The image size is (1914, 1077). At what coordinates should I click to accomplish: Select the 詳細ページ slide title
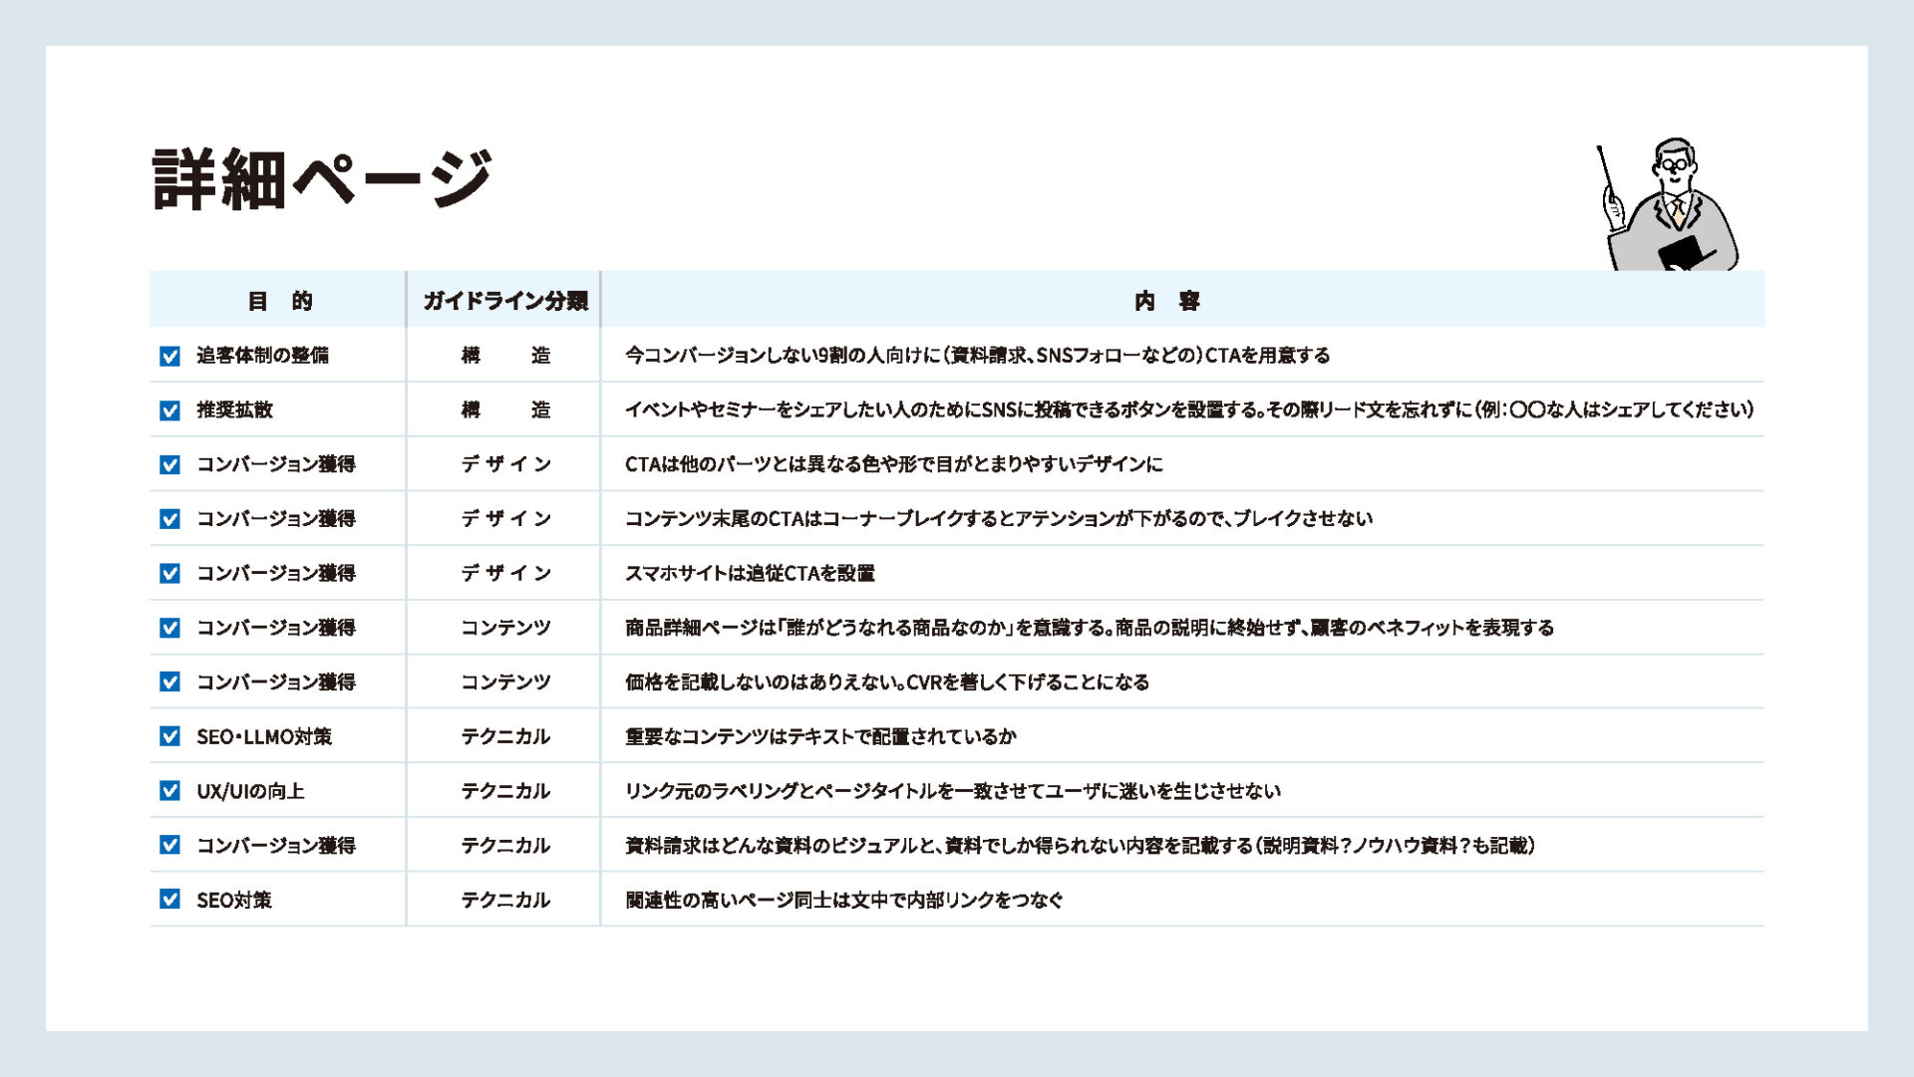[323, 179]
